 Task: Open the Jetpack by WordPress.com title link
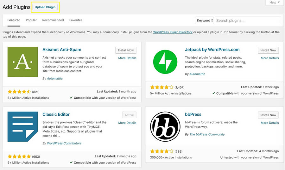click(212, 50)
